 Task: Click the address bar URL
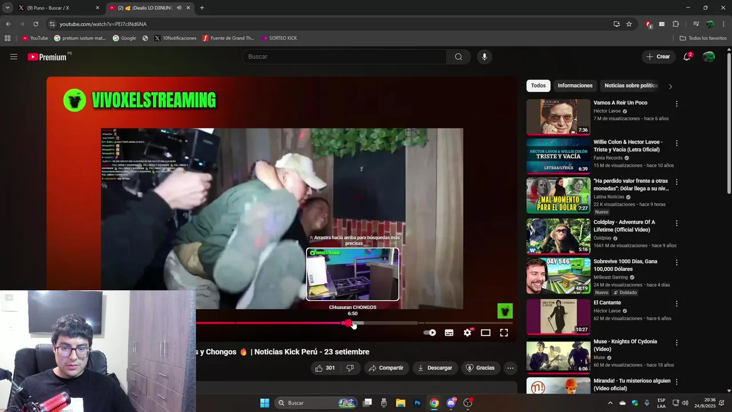coord(103,24)
